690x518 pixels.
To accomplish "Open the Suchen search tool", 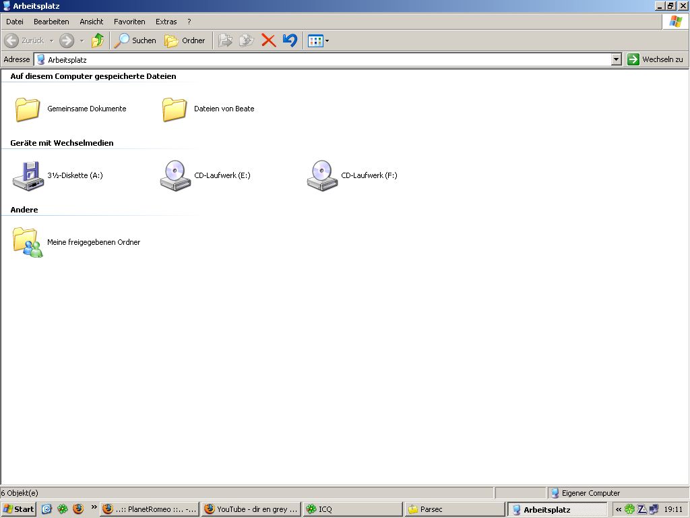I will [135, 40].
